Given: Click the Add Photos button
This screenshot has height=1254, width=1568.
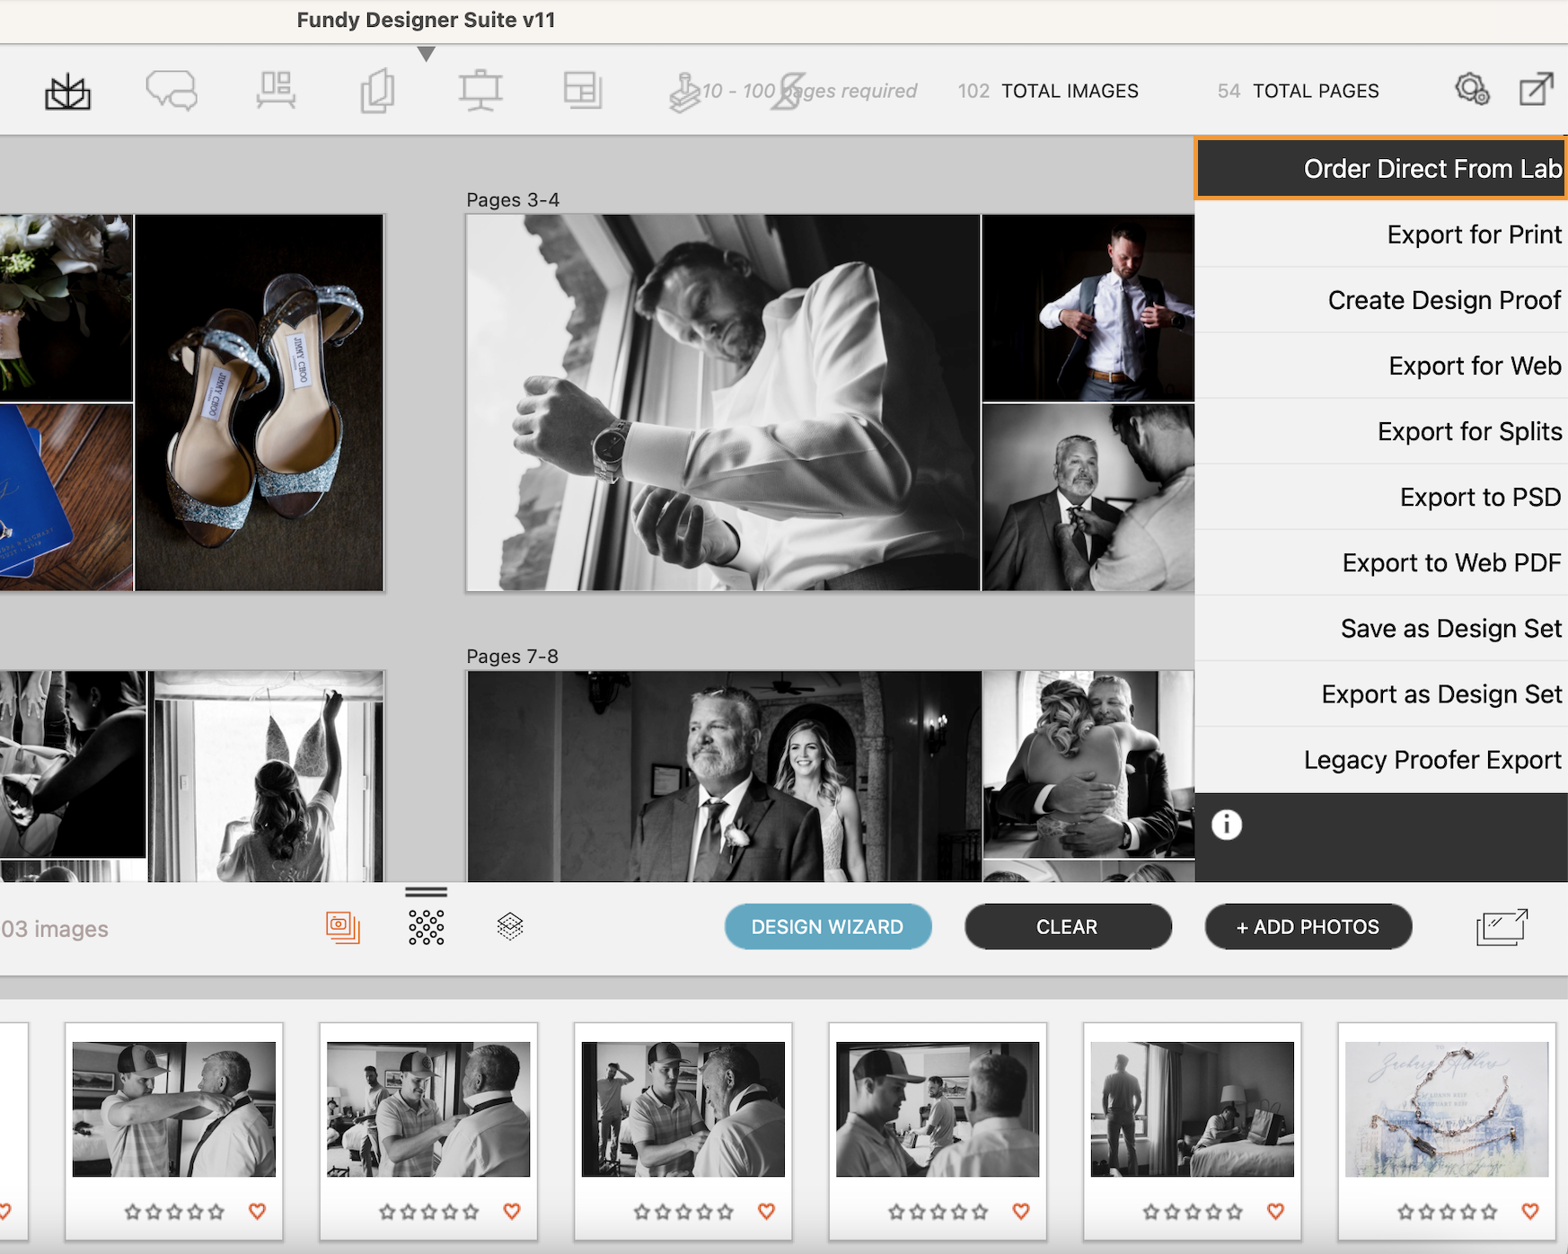Looking at the screenshot, I should point(1308,927).
